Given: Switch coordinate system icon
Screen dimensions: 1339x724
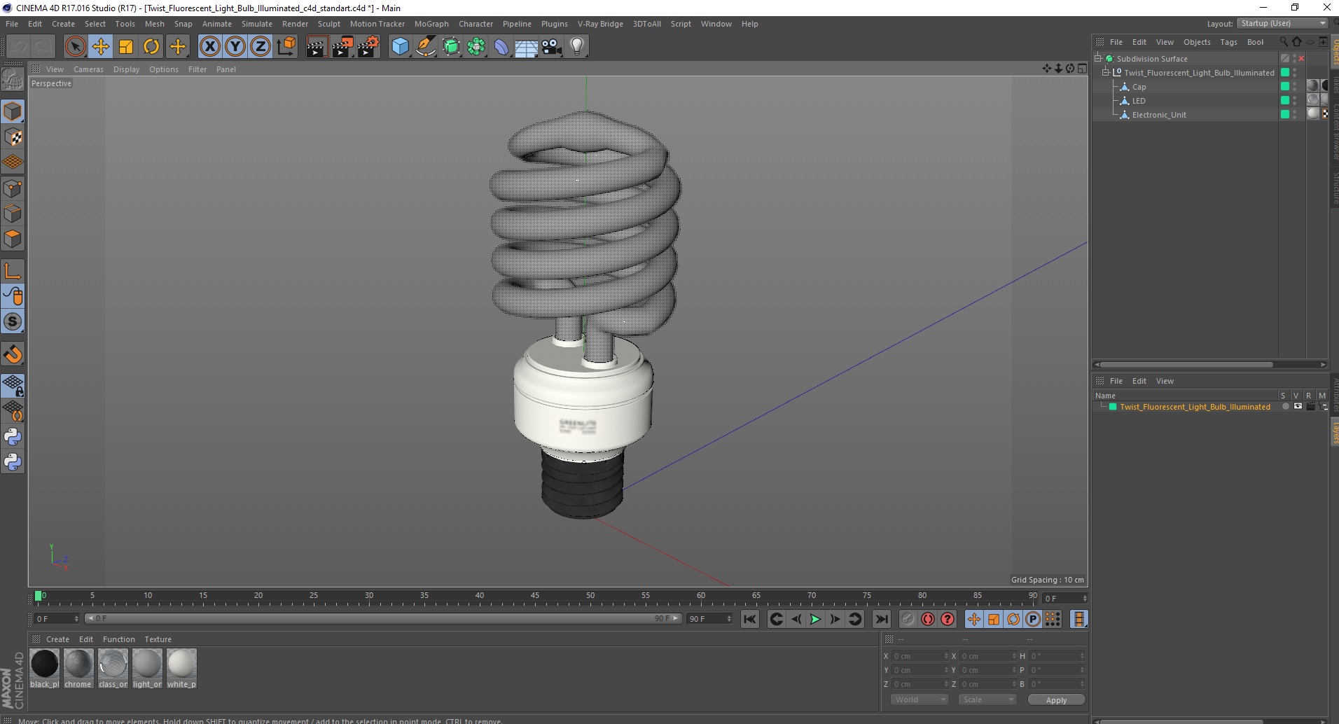Looking at the screenshot, I should [286, 47].
